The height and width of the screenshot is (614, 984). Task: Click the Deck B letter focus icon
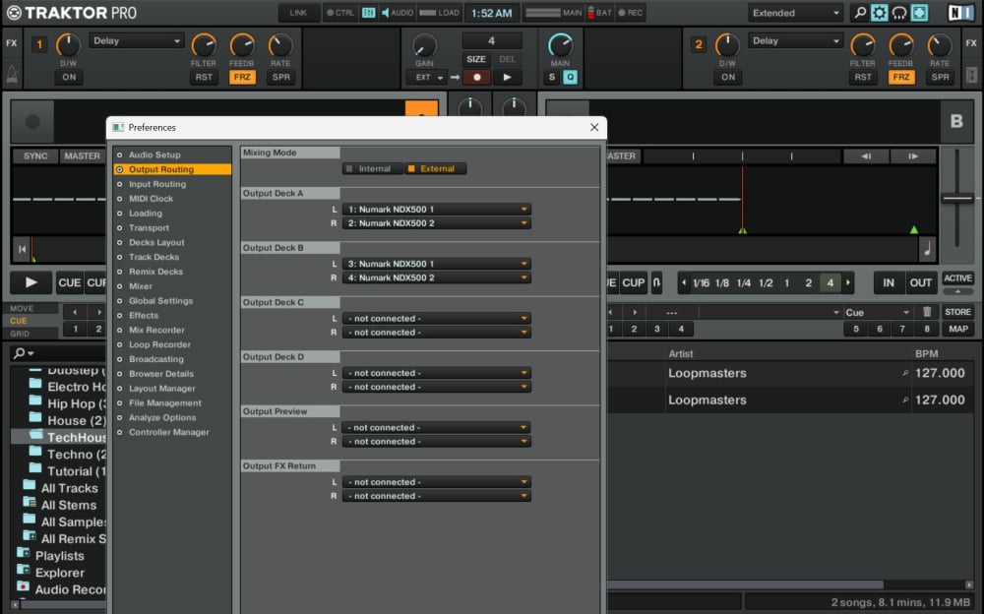[x=956, y=121]
